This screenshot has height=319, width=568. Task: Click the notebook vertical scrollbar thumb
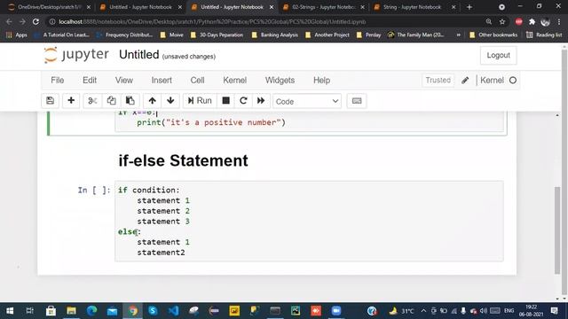tap(557, 230)
